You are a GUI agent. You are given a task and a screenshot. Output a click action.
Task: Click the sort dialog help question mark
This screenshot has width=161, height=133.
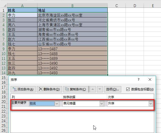[x=139, y=79]
